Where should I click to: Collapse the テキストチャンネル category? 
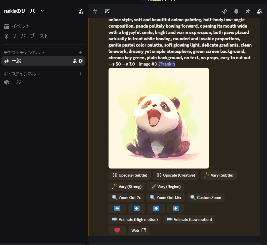point(24,53)
